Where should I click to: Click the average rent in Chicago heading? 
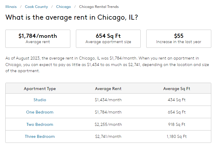click(x=72, y=17)
